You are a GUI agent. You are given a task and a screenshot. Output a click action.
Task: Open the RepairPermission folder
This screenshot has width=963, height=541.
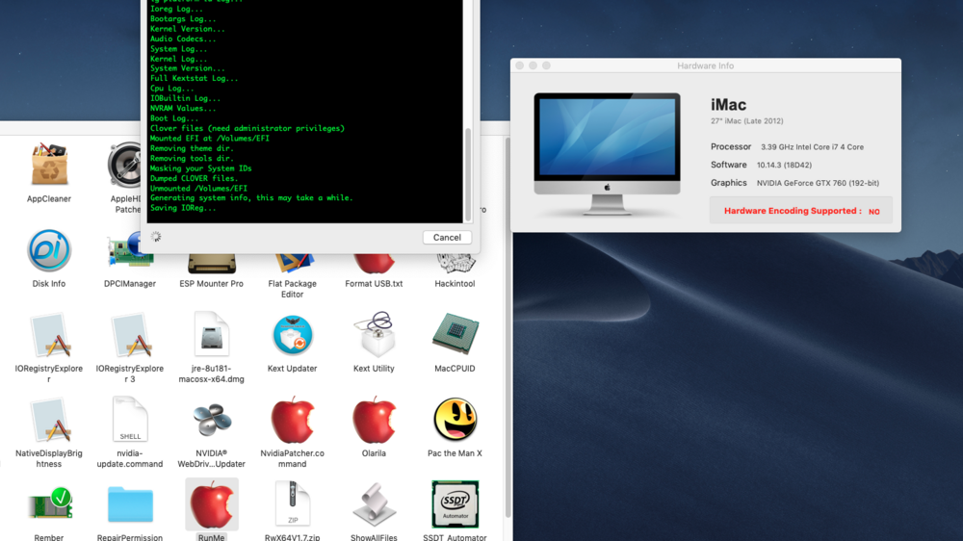click(x=130, y=504)
